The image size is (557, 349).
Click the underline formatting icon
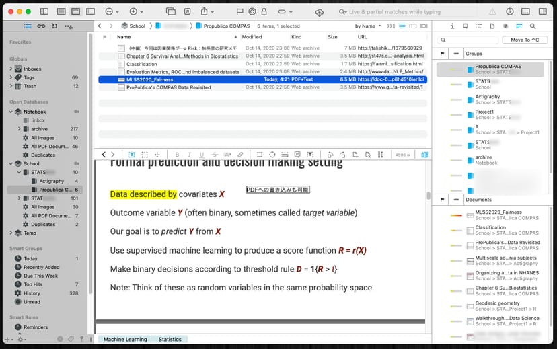[x=201, y=155]
